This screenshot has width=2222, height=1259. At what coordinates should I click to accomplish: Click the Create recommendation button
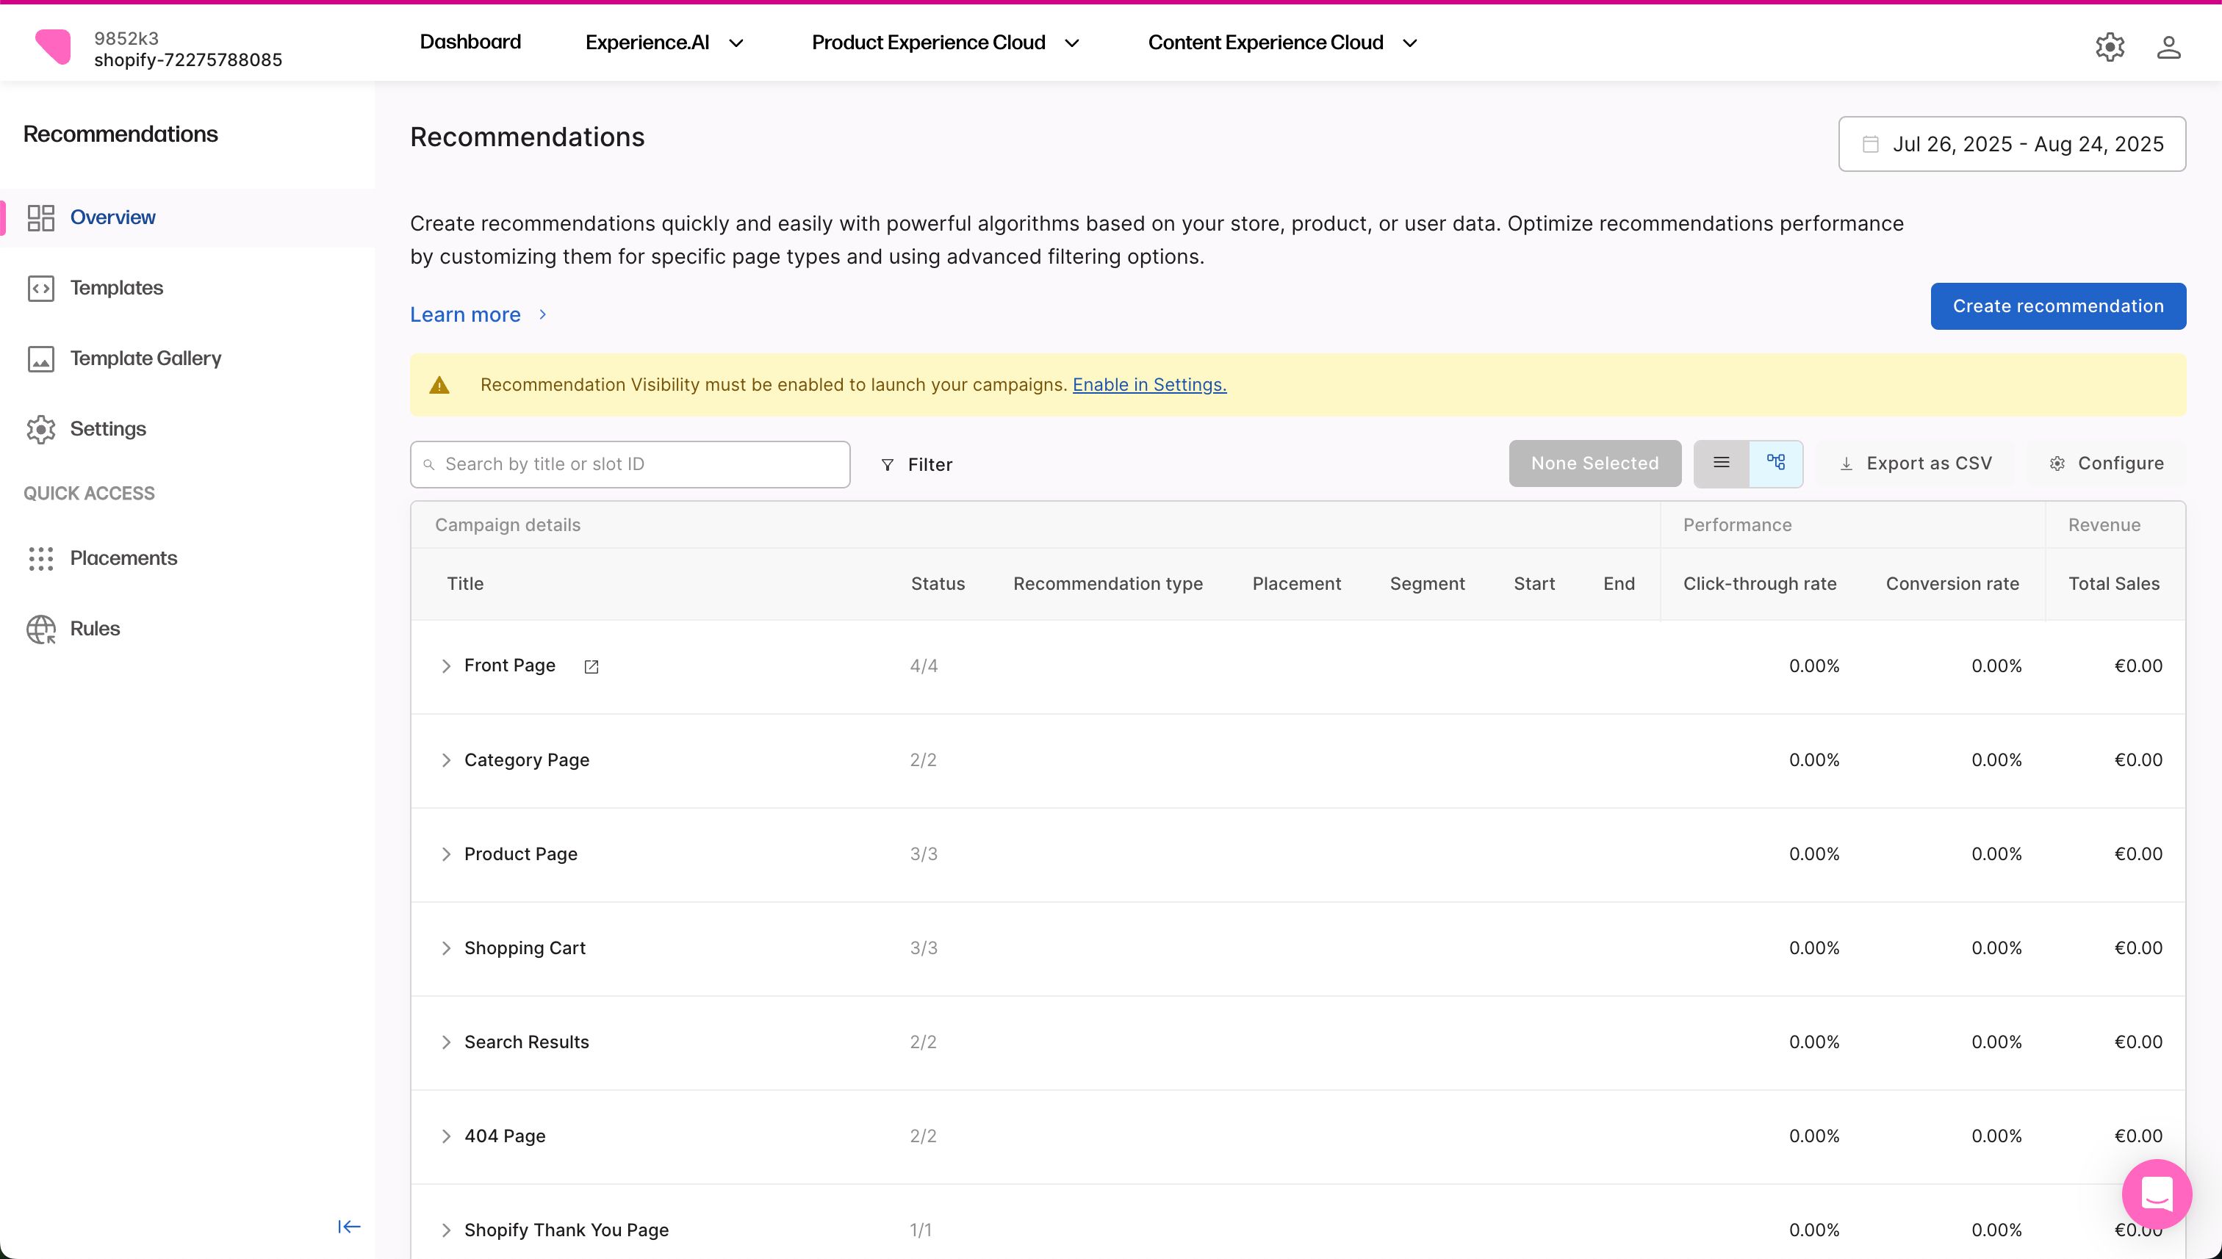tap(2057, 306)
